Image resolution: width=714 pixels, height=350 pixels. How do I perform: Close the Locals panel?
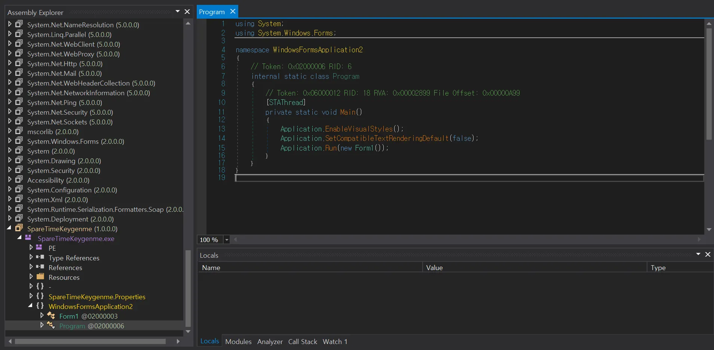[x=708, y=254]
